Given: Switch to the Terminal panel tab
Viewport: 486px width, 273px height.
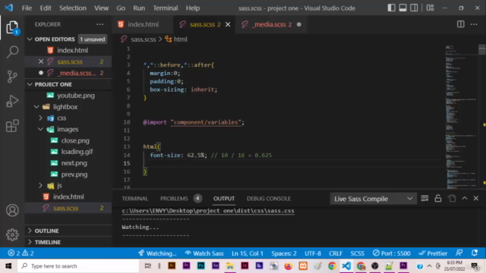Looking at the screenshot, I should [135, 199].
